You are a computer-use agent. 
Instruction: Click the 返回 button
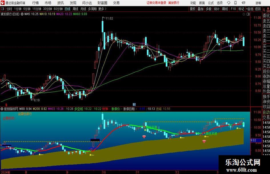(x=258, y=9)
